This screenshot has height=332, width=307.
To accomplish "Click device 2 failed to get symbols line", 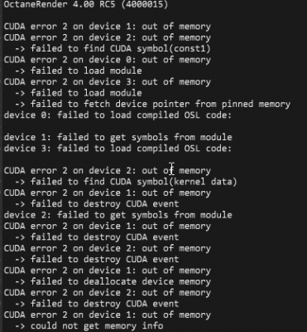I will coord(118,215).
